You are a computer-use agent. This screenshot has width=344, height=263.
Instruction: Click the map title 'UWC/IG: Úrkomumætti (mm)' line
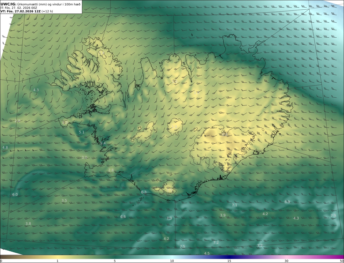(41, 4)
